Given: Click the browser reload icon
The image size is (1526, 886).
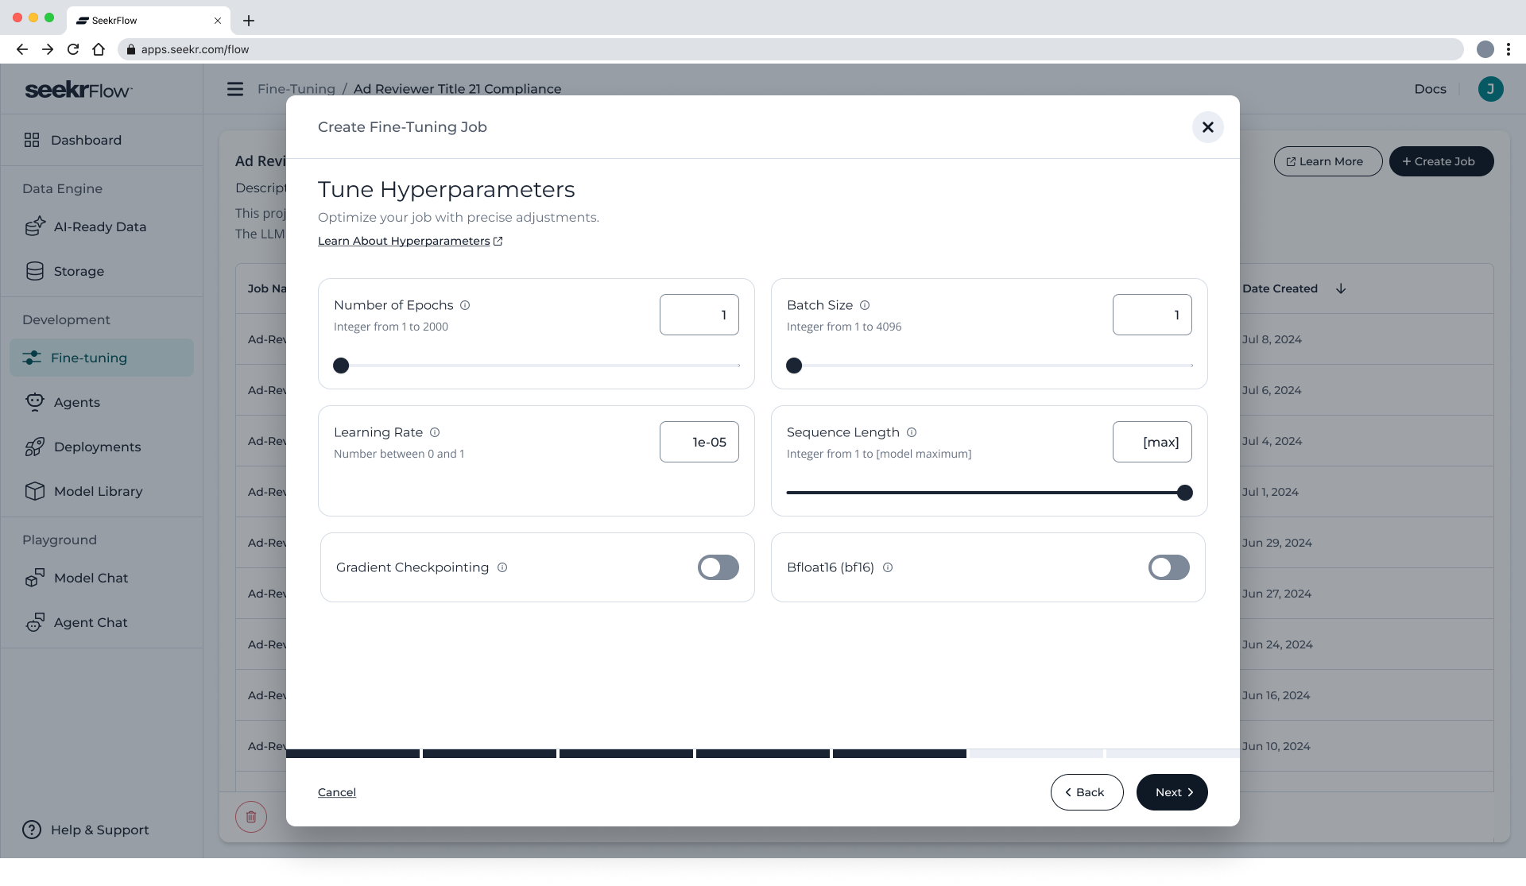Looking at the screenshot, I should coord(73,49).
